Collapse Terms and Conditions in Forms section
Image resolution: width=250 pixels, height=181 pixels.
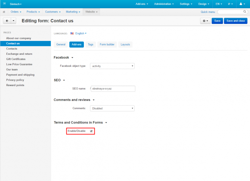80,123
